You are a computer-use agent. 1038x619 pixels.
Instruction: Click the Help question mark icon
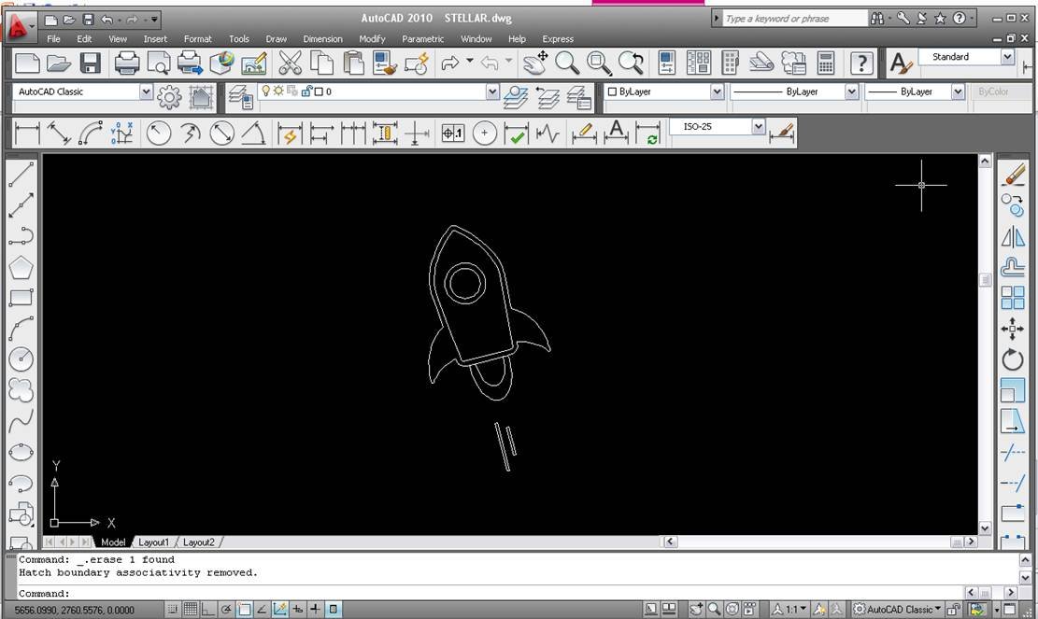tap(861, 63)
